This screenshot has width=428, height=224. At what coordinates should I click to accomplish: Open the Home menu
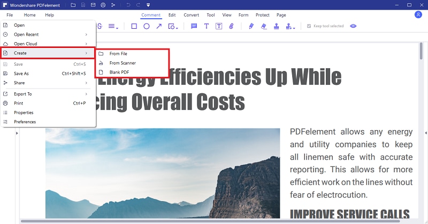coord(29,15)
